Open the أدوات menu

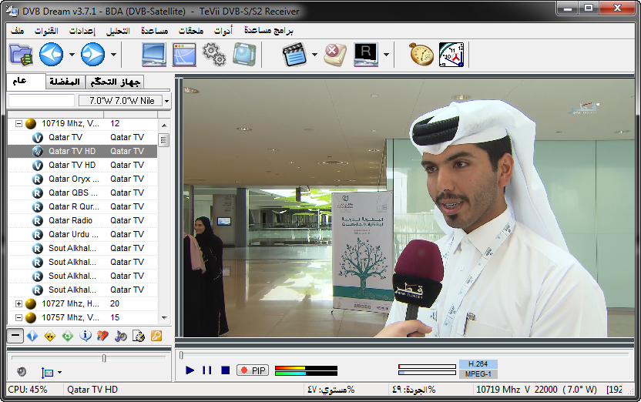223,31
